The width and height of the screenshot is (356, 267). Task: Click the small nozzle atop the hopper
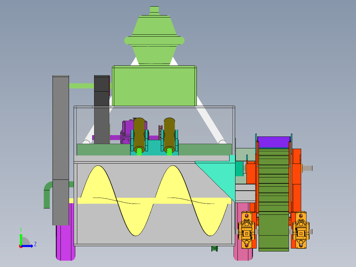point(154,10)
